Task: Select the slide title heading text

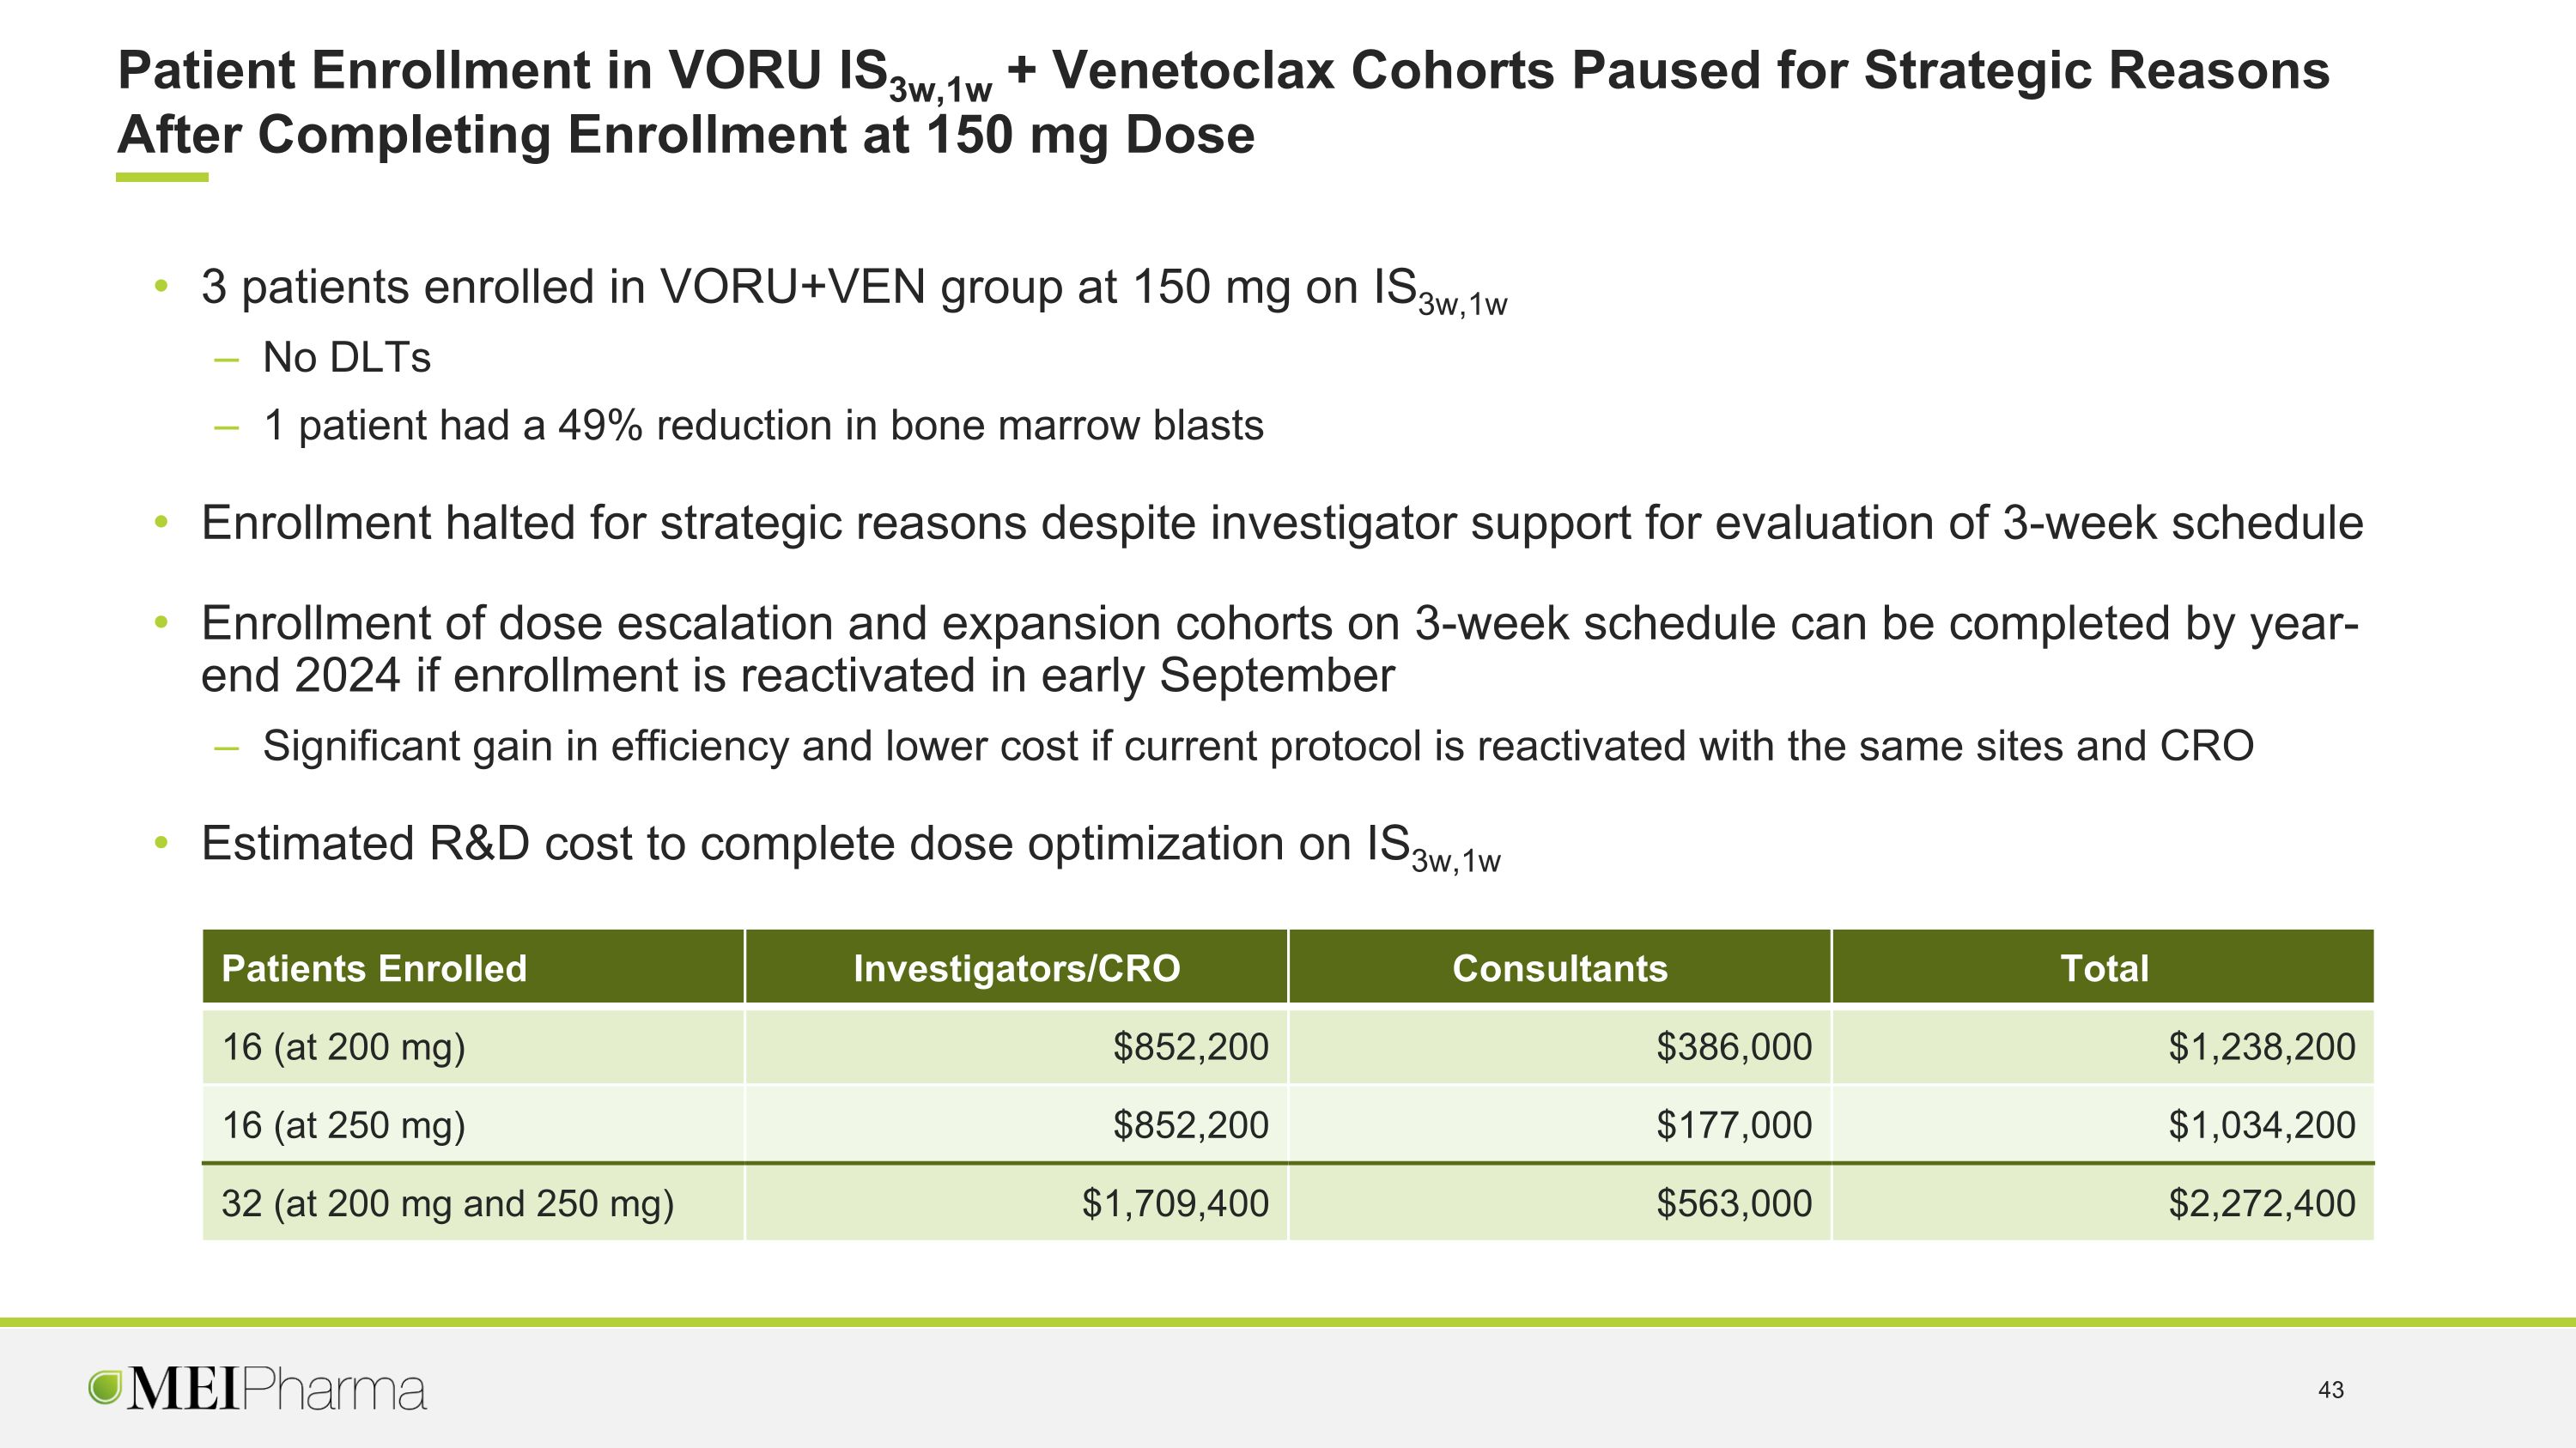Action: pos(1223,102)
